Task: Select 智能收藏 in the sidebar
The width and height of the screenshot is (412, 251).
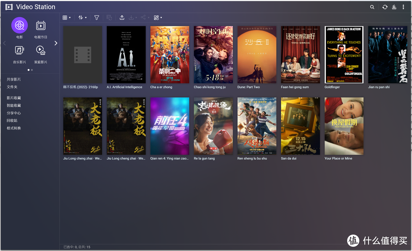Action: [x=14, y=105]
